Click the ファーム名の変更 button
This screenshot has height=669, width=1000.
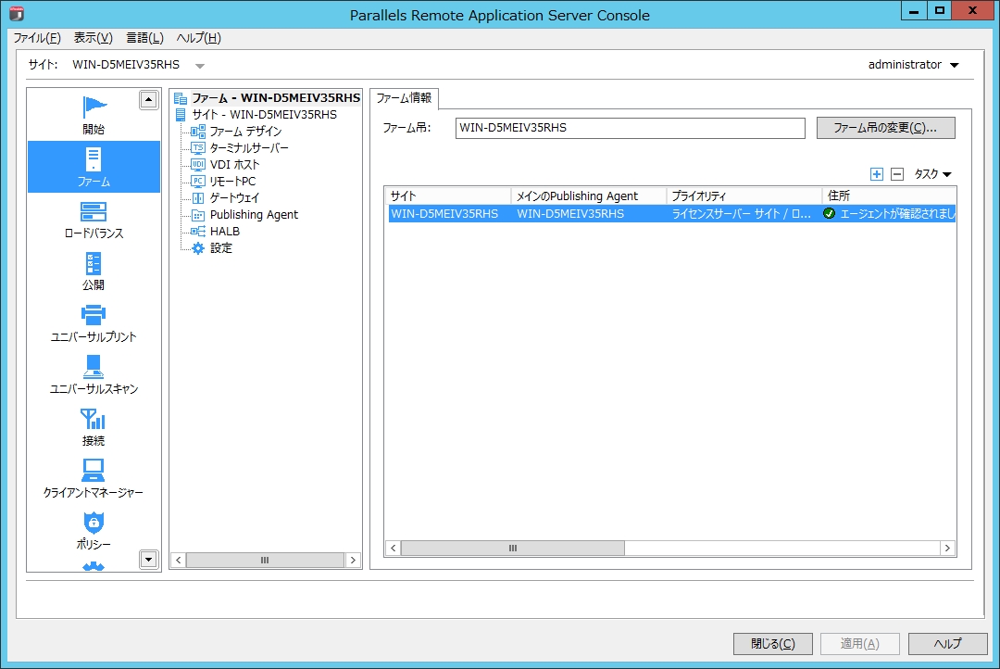pos(885,127)
